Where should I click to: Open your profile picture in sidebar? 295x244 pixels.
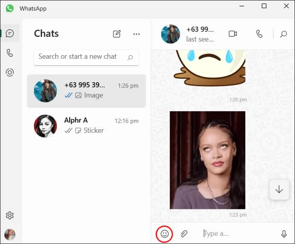click(x=10, y=235)
